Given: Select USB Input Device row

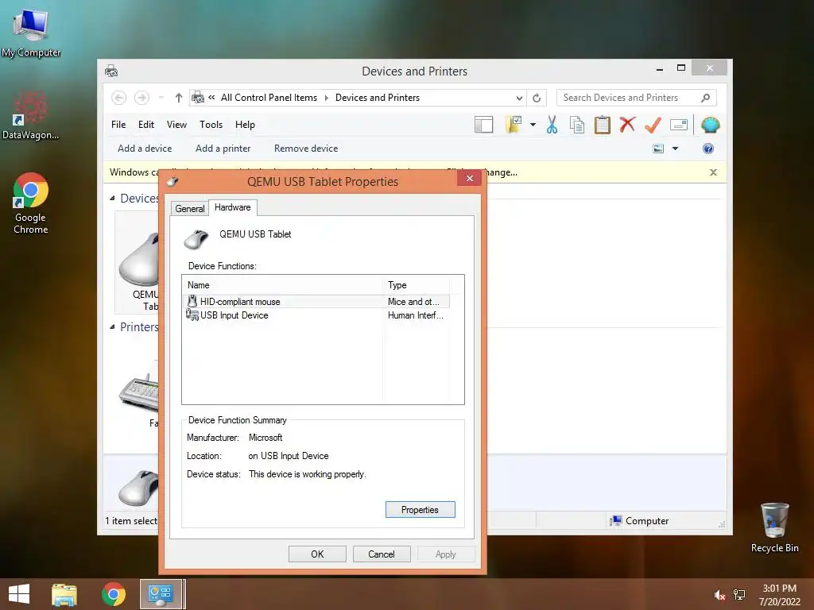Looking at the screenshot, I should (316, 315).
